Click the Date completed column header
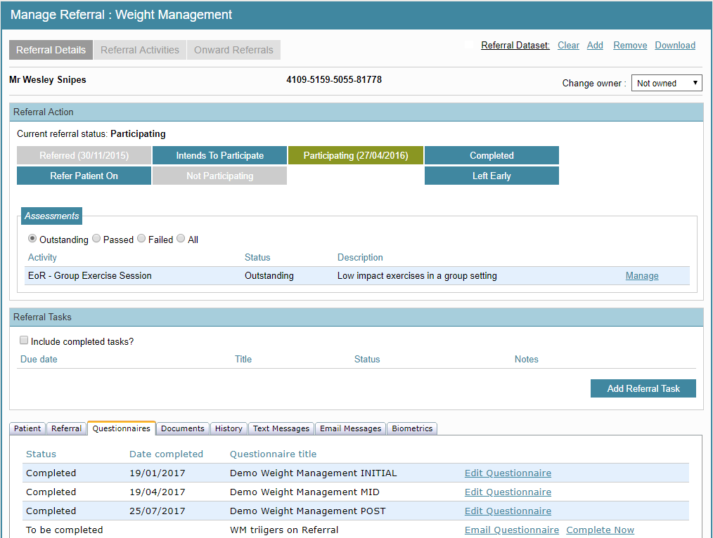Viewport: 713px width, 538px height. pos(167,454)
